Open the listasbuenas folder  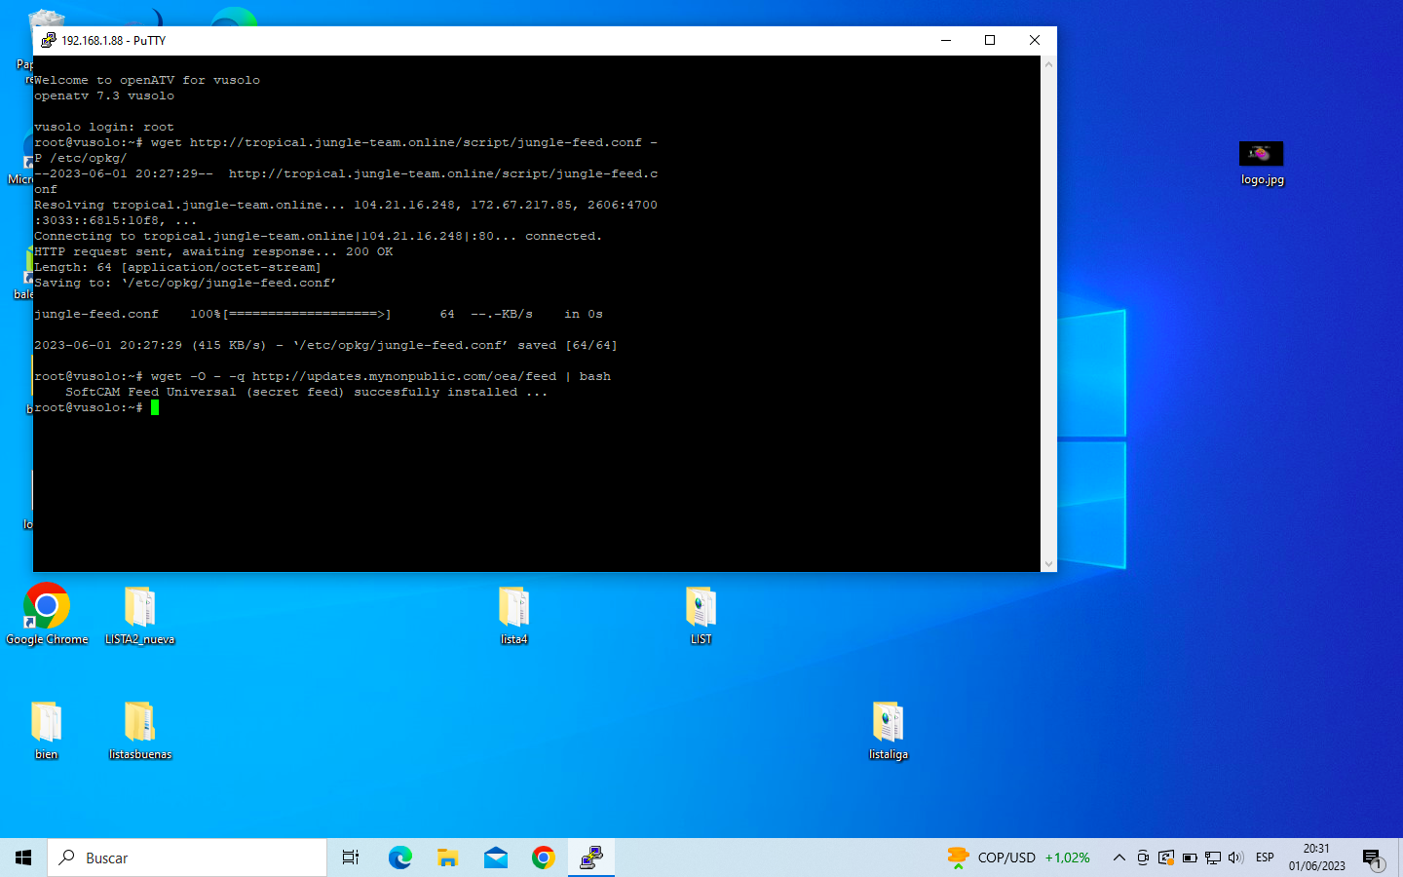click(139, 723)
